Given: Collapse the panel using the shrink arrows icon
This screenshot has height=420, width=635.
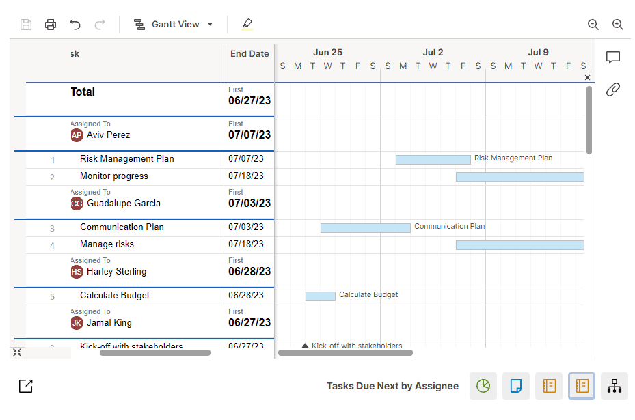Looking at the screenshot, I should [17, 352].
